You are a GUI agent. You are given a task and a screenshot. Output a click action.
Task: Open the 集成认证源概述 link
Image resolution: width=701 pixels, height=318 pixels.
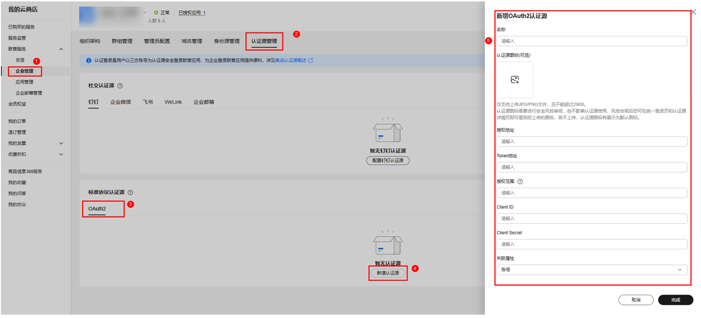(x=291, y=61)
